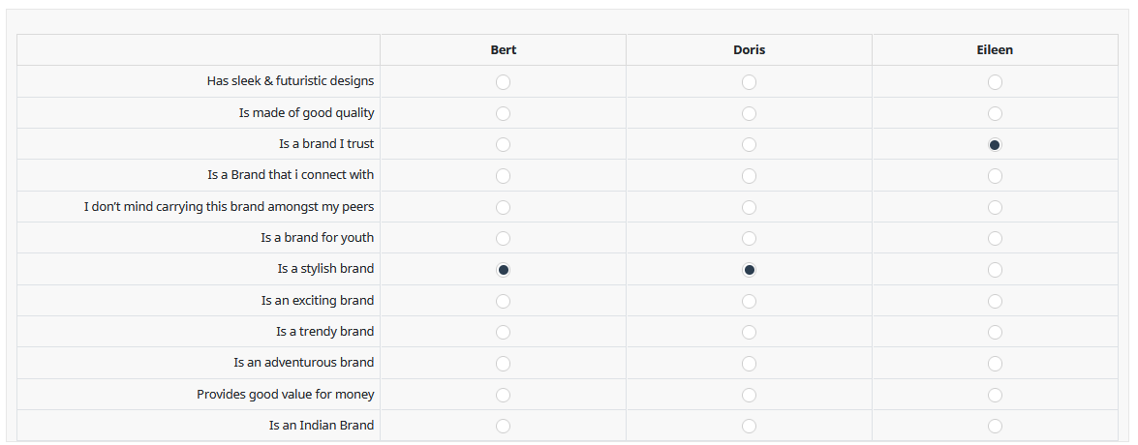
Task: Select Doris for 'Is an exciting brand'
Action: 749,301
